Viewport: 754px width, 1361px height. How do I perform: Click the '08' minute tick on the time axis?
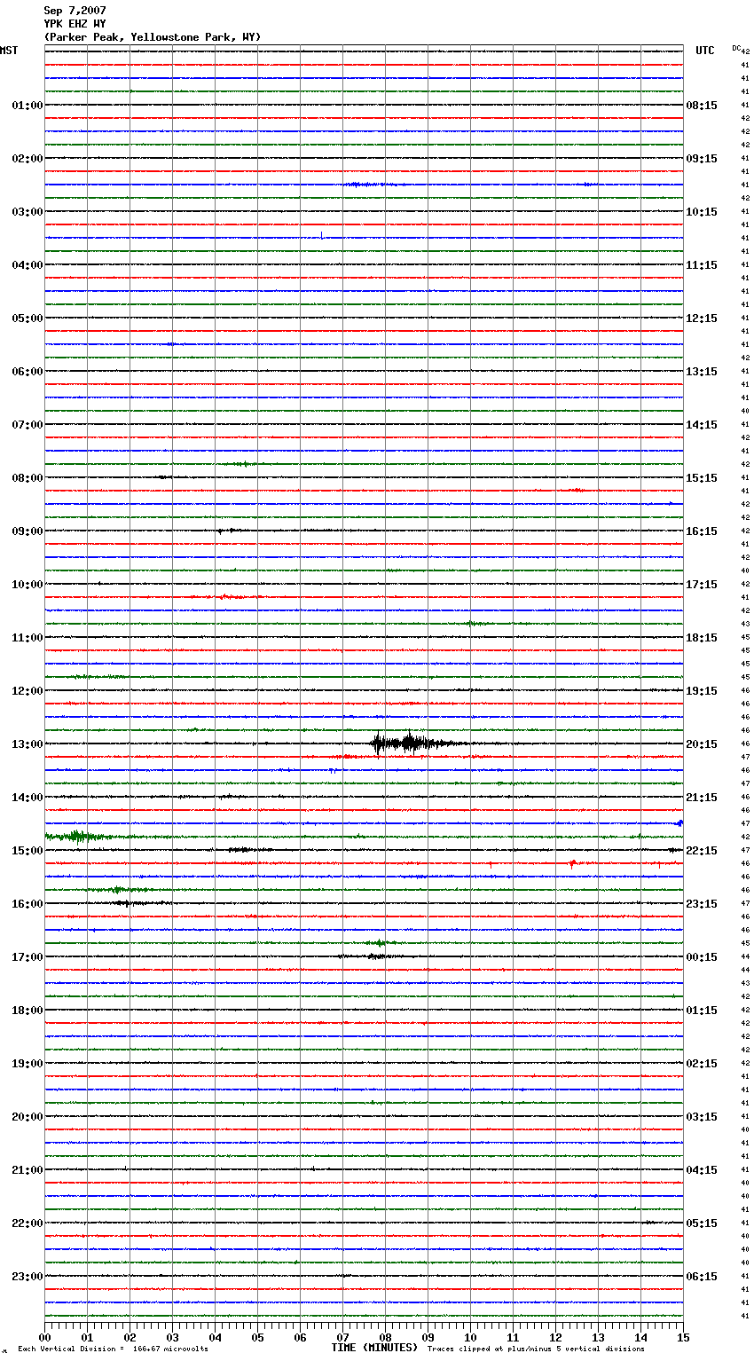pos(385,1337)
